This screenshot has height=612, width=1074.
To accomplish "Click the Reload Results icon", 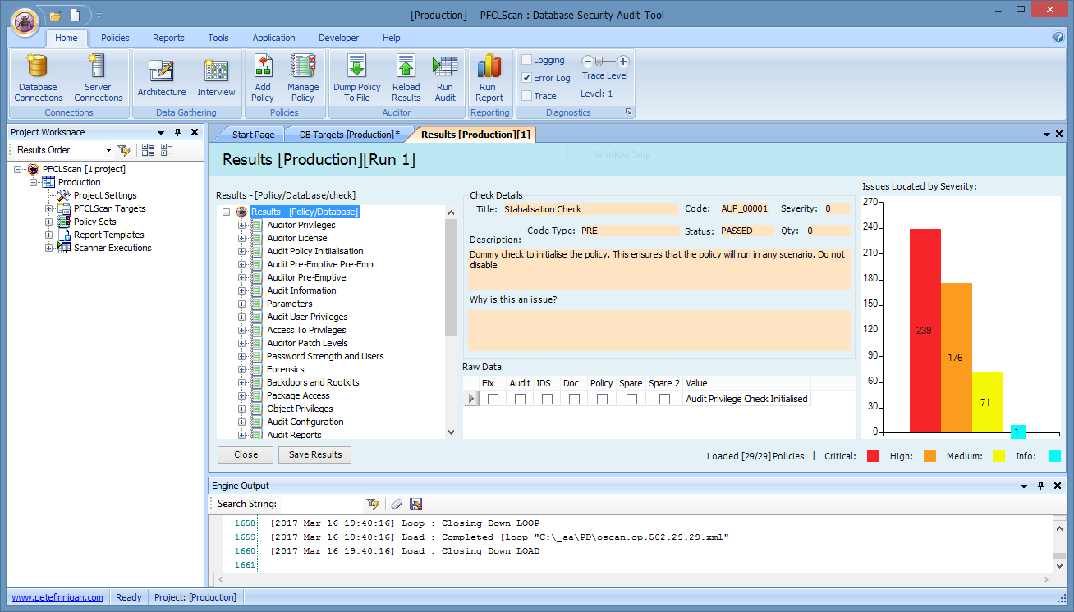I will click(x=406, y=78).
